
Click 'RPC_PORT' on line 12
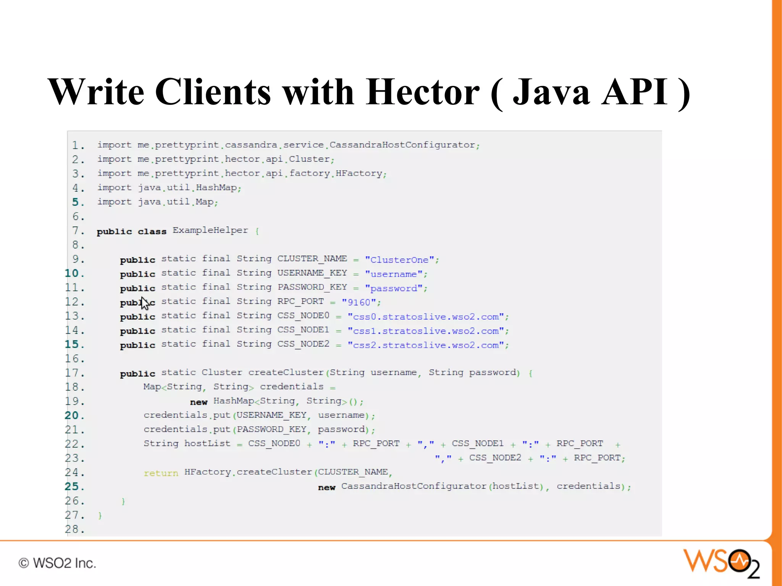301,301
